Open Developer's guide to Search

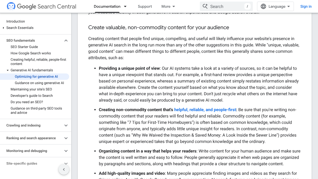(x=32, y=96)
